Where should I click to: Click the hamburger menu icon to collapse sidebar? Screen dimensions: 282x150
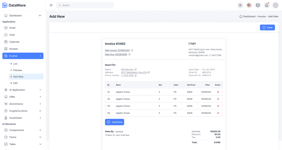coord(51,5)
